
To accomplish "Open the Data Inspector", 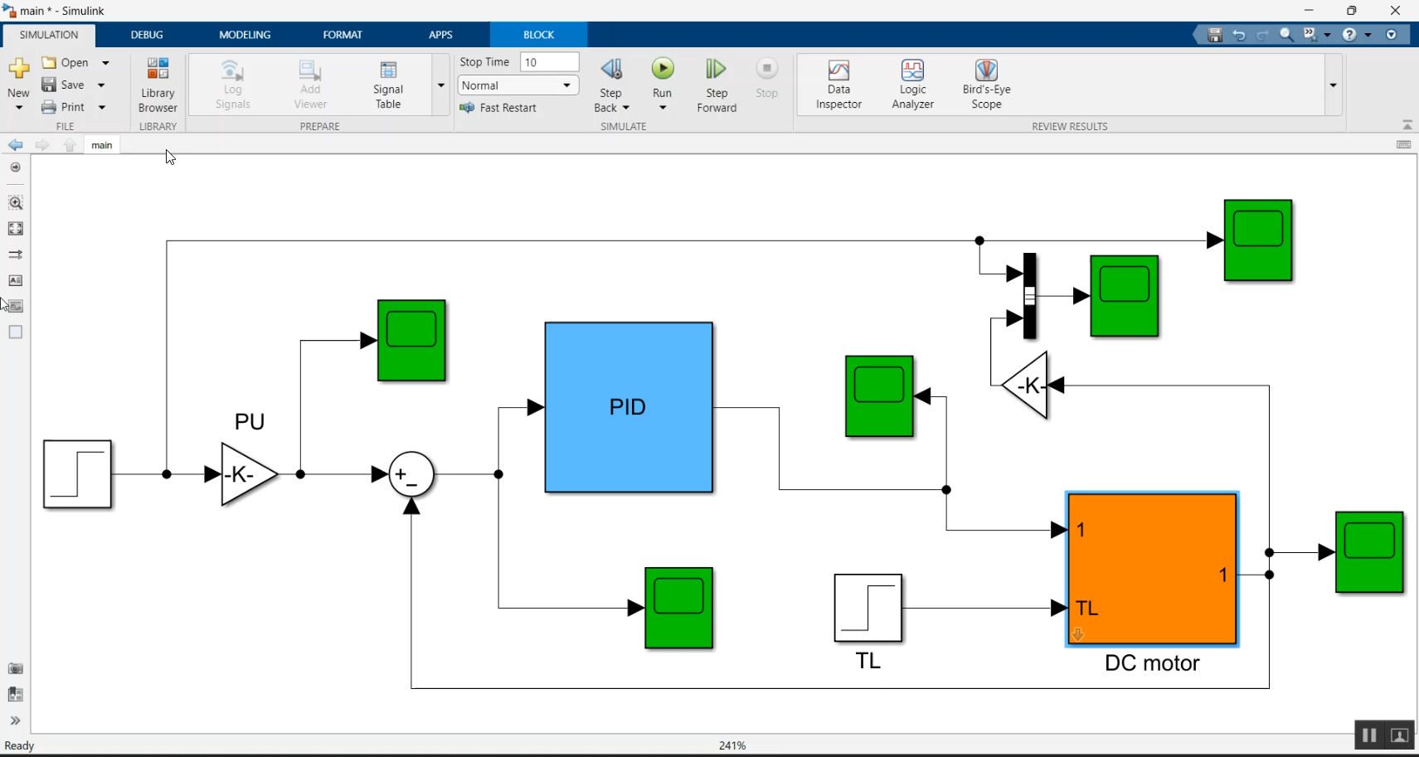I will 838,85.
